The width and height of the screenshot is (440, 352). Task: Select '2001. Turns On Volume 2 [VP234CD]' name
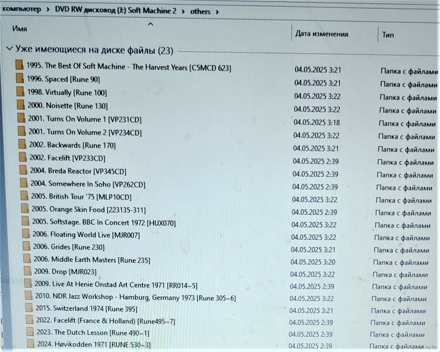85,132
